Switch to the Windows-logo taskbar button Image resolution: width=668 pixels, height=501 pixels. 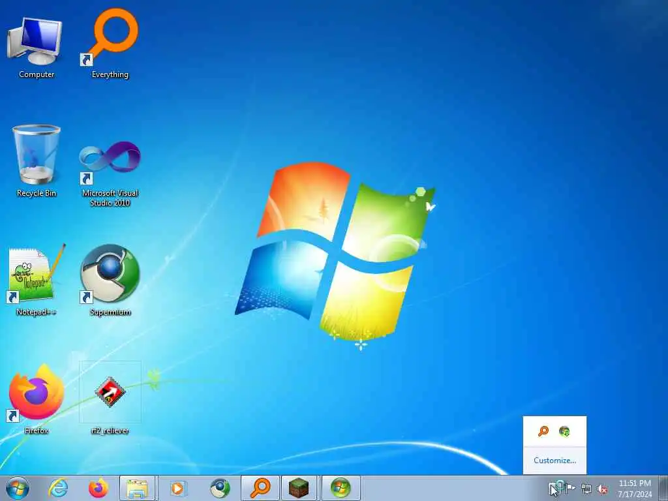coord(341,488)
